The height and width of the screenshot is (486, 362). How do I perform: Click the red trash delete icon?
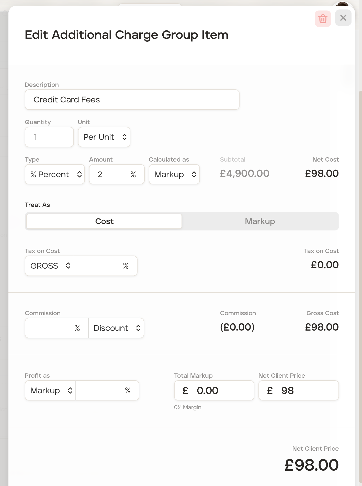coord(323,19)
